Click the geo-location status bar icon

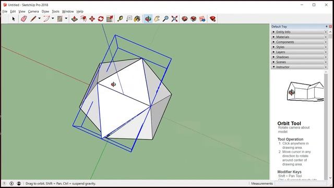coord(4,183)
